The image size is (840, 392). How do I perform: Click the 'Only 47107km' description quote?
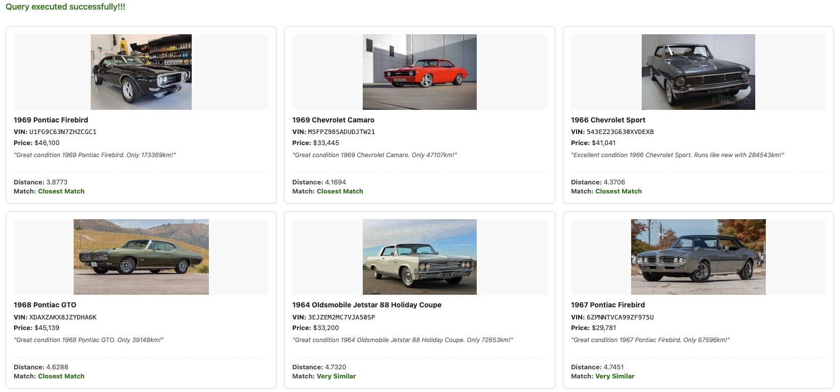click(x=375, y=155)
